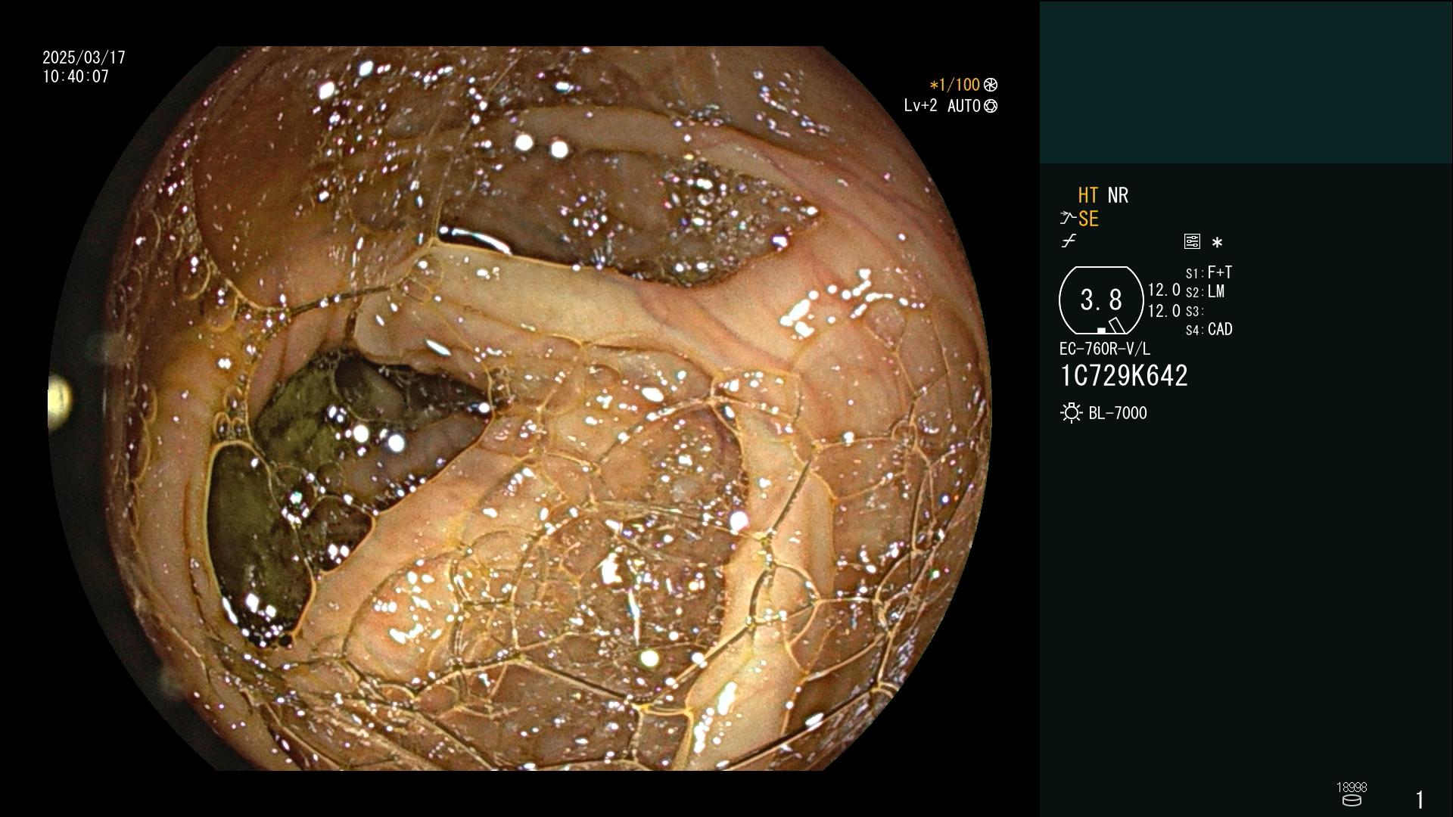Click the tone curve icon below SE

1069,241
